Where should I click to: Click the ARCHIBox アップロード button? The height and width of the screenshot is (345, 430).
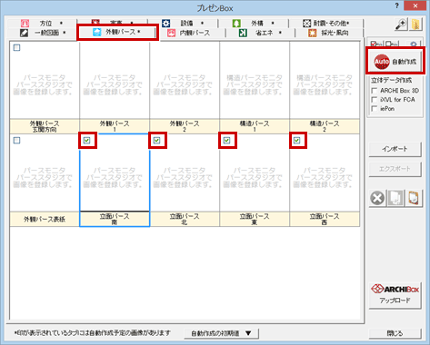click(x=395, y=295)
